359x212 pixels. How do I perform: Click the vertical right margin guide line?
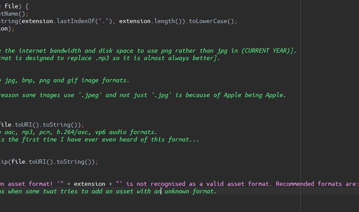point(300,106)
